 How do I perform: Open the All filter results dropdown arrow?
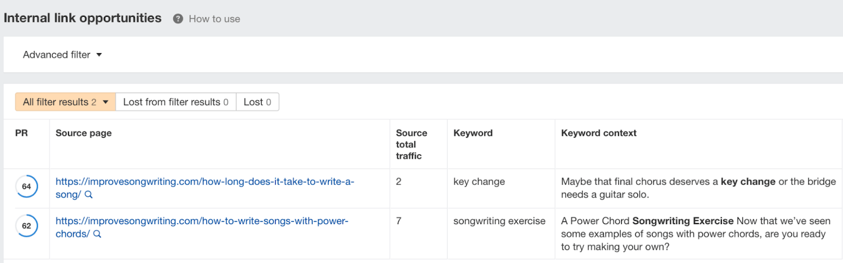coord(105,102)
